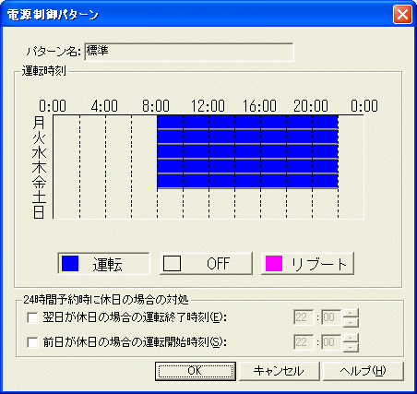
Task: Click minute field of 運転終了時刻 row
Action: point(331,317)
